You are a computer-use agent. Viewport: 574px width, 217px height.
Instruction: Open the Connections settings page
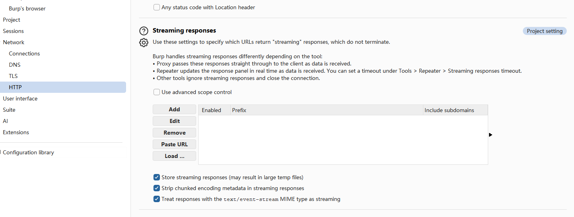click(x=24, y=53)
